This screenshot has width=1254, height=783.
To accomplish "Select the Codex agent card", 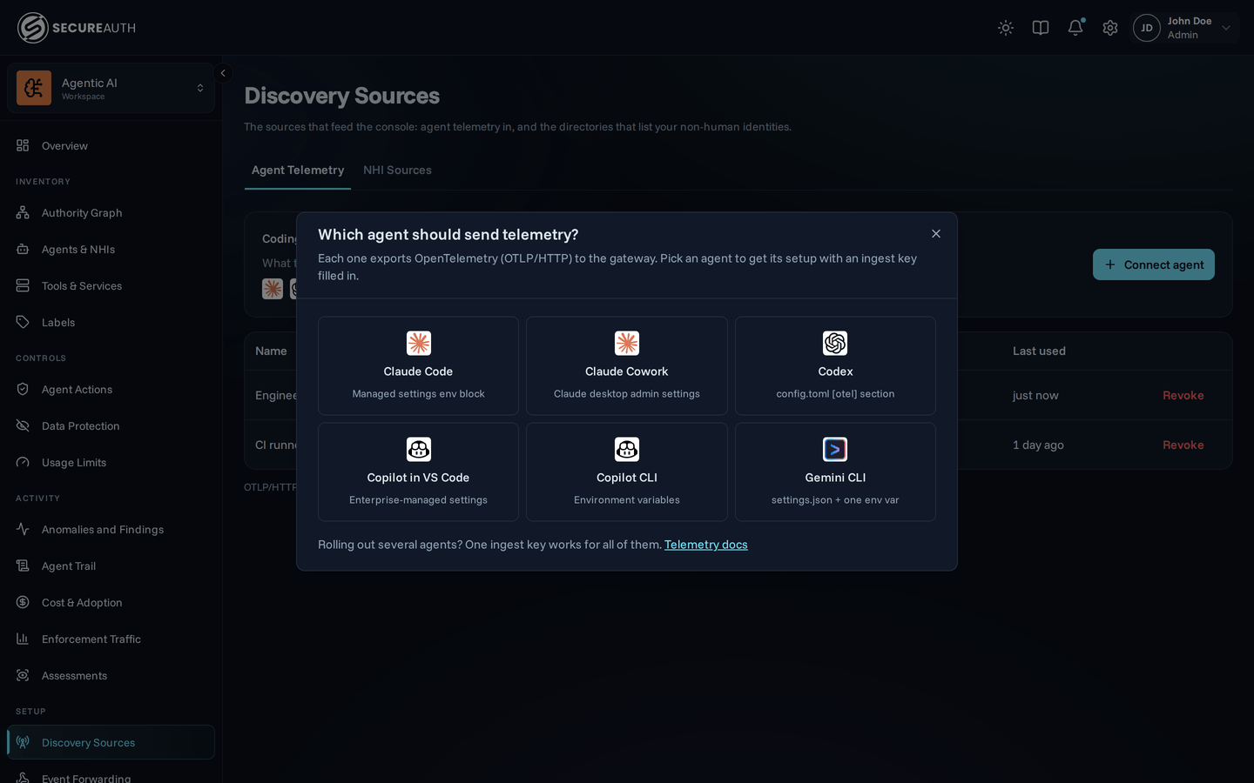I will tap(835, 365).
